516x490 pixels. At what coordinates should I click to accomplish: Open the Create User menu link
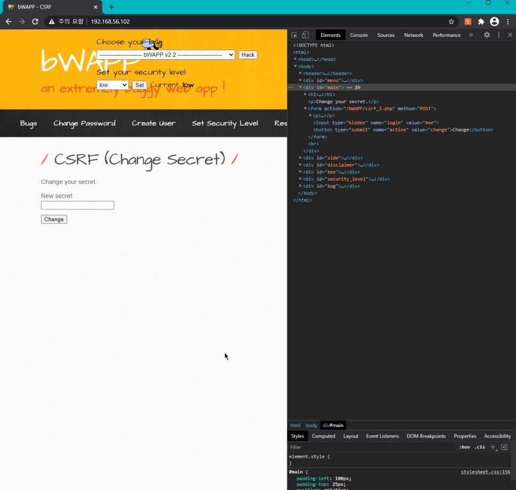tap(153, 123)
